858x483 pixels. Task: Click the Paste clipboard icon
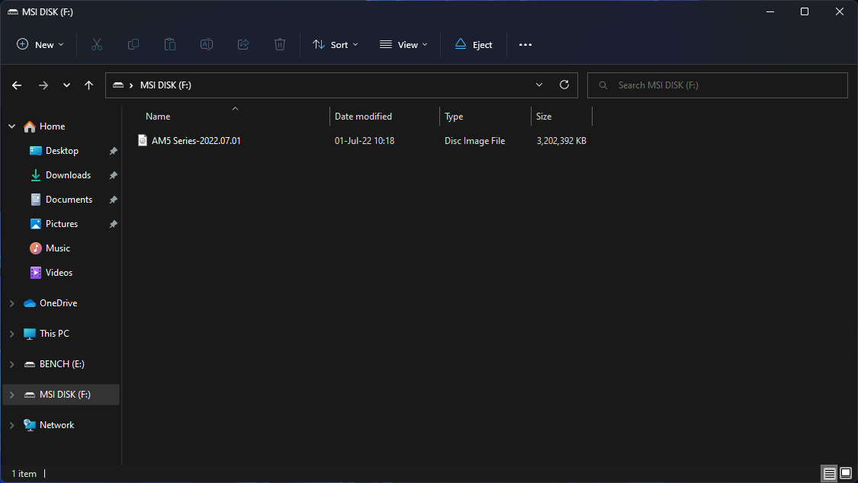(169, 44)
